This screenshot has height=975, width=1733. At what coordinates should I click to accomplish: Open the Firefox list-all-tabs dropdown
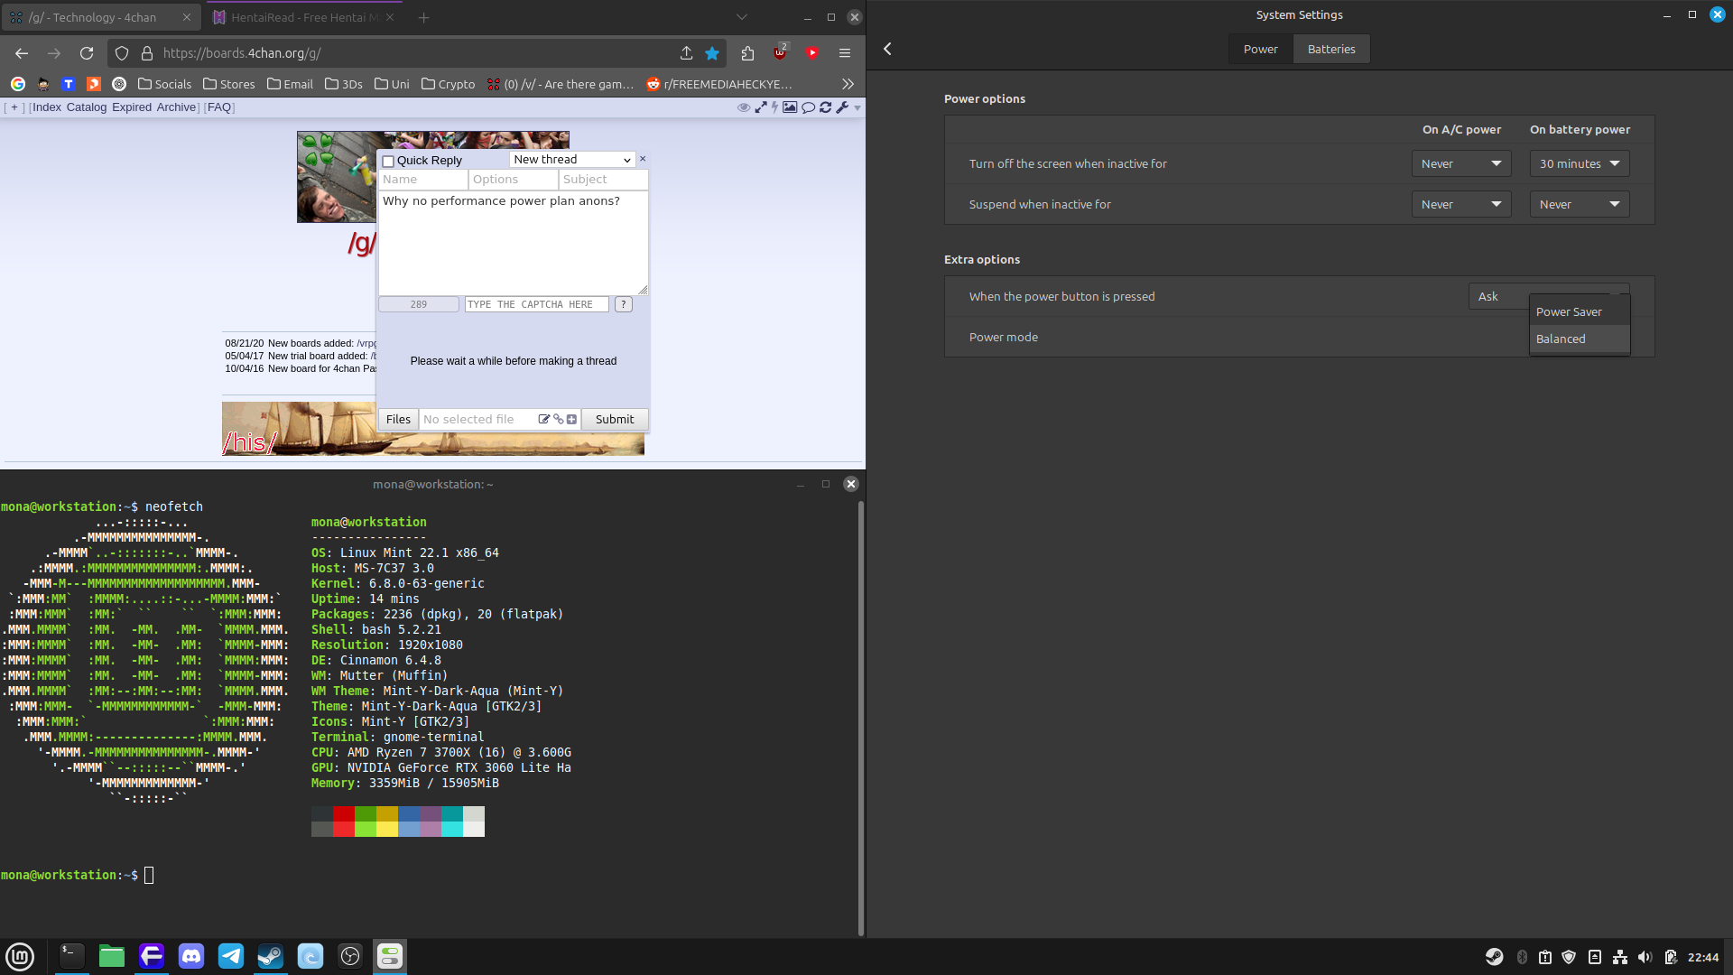point(741,17)
